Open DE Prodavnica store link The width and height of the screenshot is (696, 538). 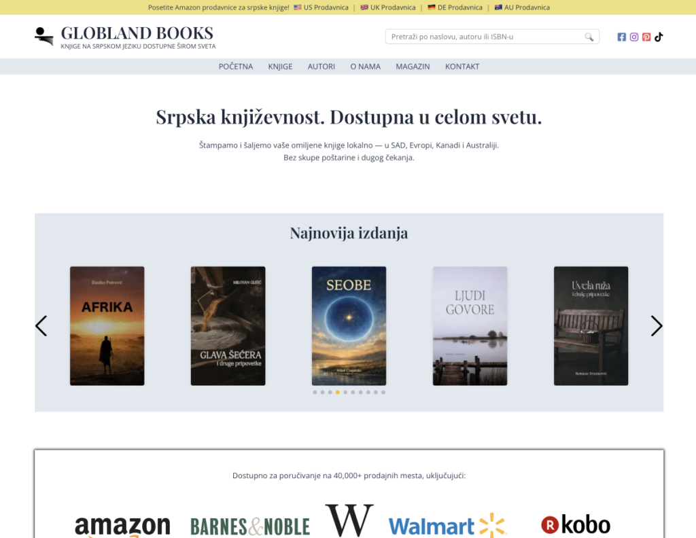[x=455, y=7]
